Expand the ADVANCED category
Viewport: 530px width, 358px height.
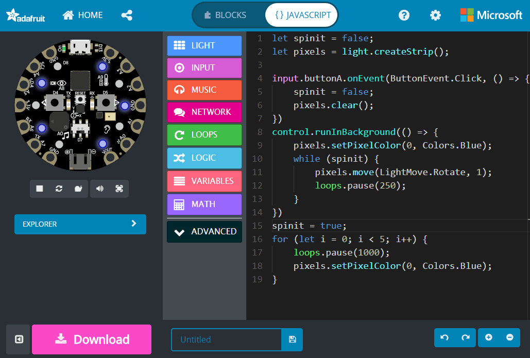[204, 231]
